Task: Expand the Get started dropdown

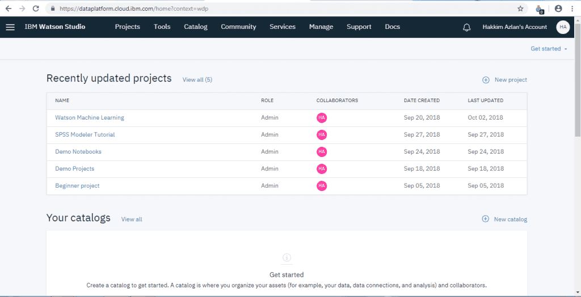Action: [x=549, y=49]
